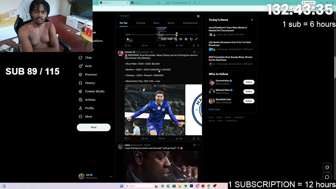
Task: Switch to the Sports tab
Action: coord(171,23)
